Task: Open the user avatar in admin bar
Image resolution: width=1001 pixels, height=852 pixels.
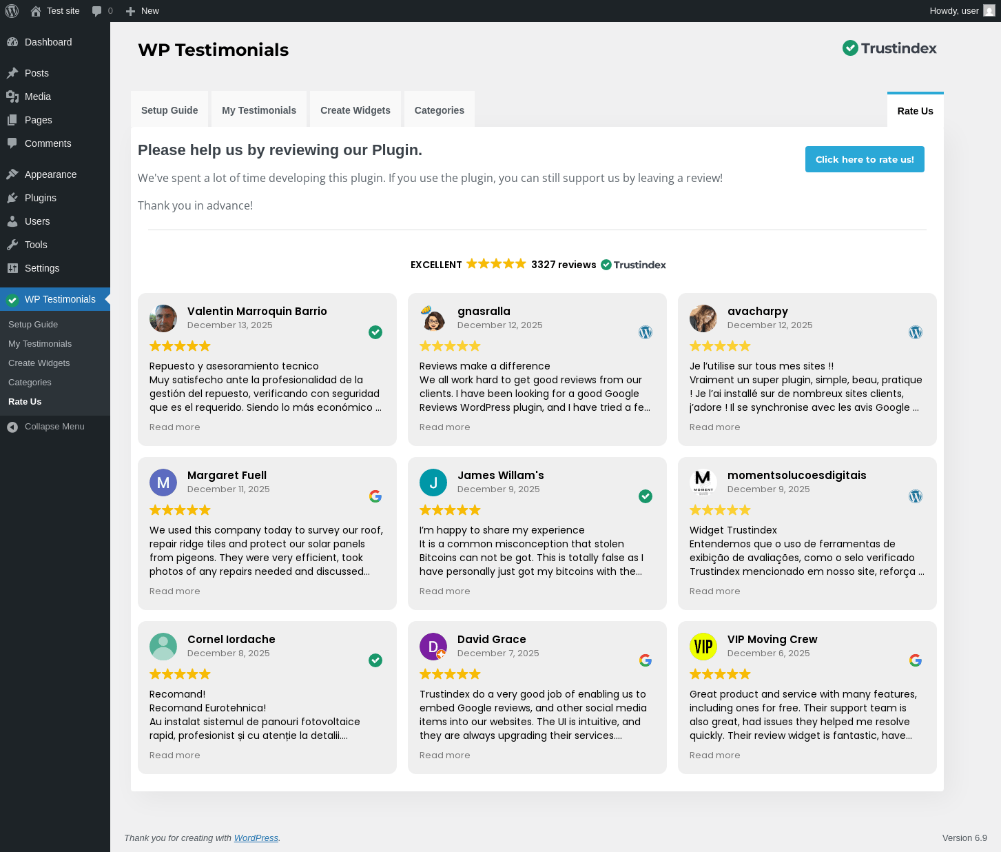Action: 989,10
